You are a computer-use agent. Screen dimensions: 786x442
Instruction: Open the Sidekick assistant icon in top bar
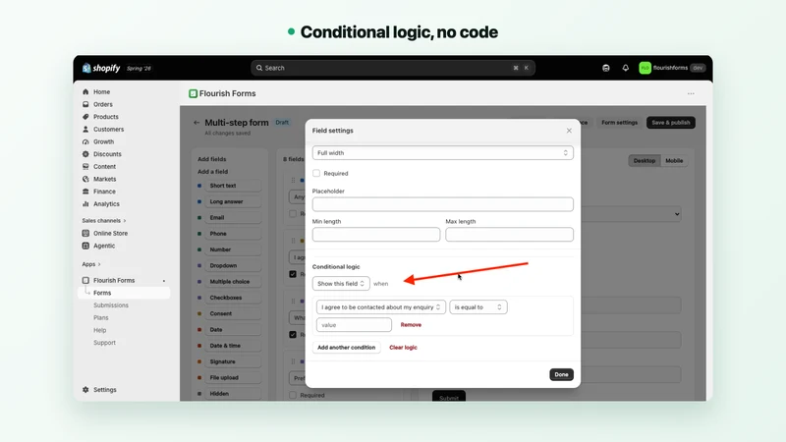point(606,68)
